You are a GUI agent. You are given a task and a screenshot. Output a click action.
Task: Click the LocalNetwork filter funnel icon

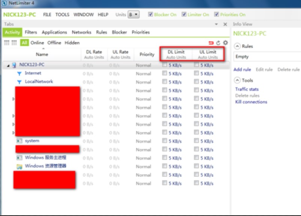click(19, 82)
